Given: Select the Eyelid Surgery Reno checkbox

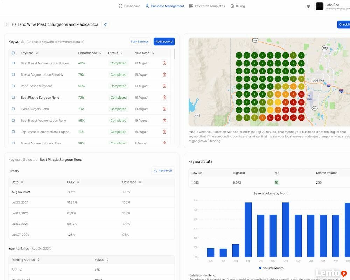Looking at the screenshot, I should point(13,109).
